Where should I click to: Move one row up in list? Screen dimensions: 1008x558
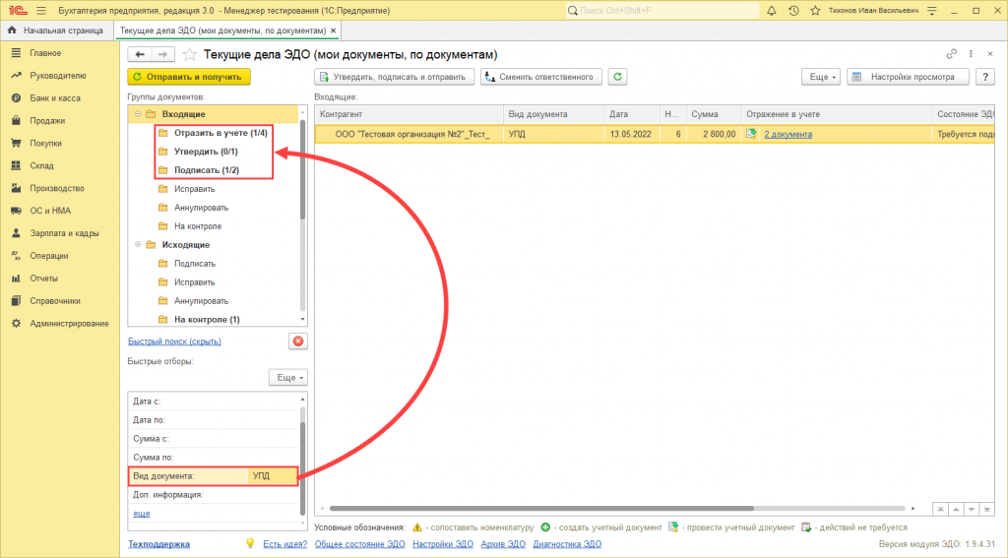coord(956,509)
